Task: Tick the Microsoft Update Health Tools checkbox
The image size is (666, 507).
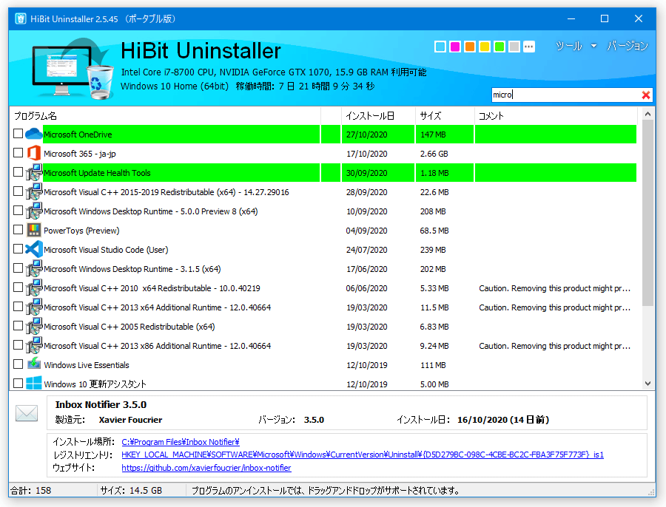Action: tap(18, 171)
